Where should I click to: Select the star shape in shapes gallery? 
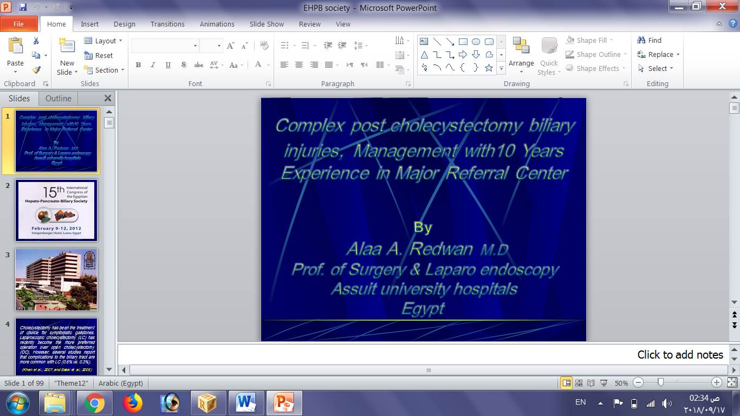pos(489,68)
